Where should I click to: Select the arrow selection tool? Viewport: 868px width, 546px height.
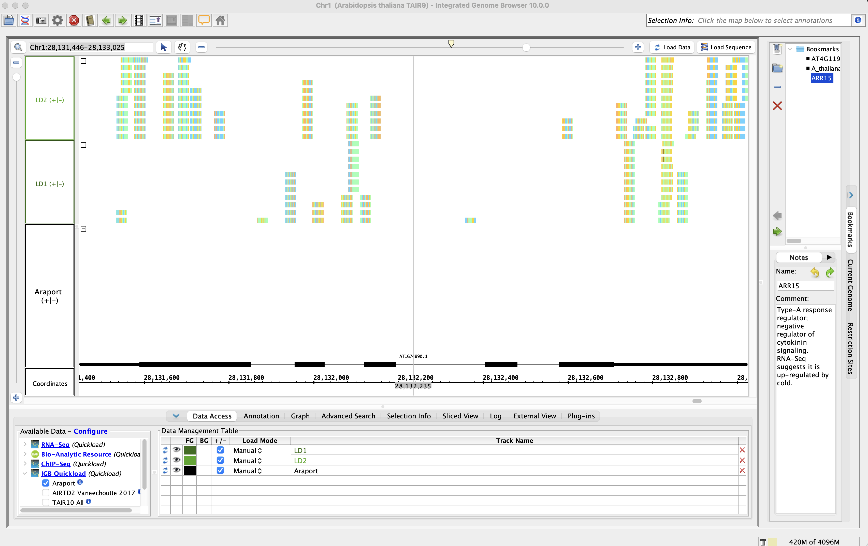point(164,47)
